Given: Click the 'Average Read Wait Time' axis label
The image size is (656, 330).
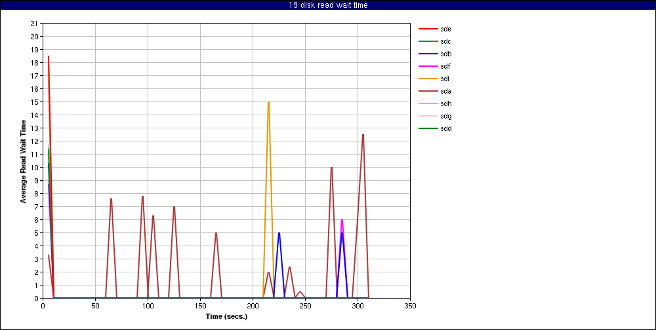Looking at the screenshot, I should [x=24, y=161].
